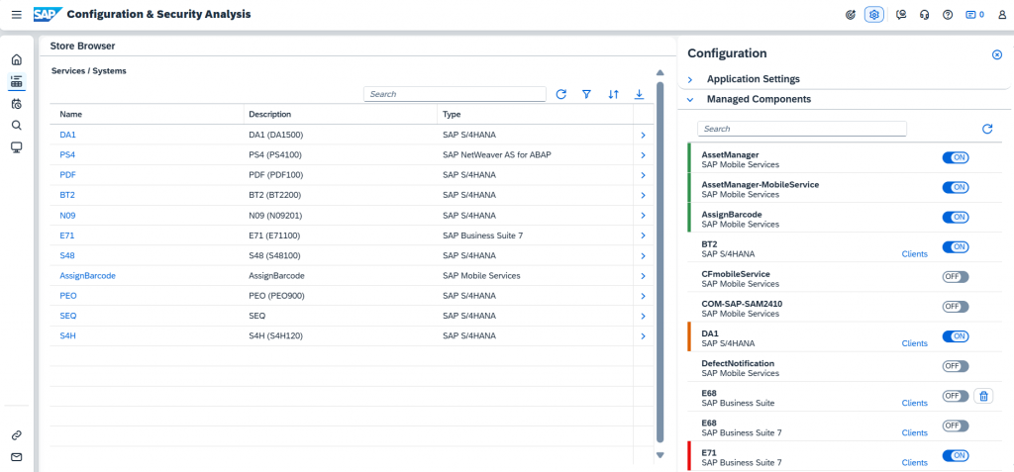Refresh the Services / Systems table
This screenshot has width=1014, height=472.
click(560, 94)
